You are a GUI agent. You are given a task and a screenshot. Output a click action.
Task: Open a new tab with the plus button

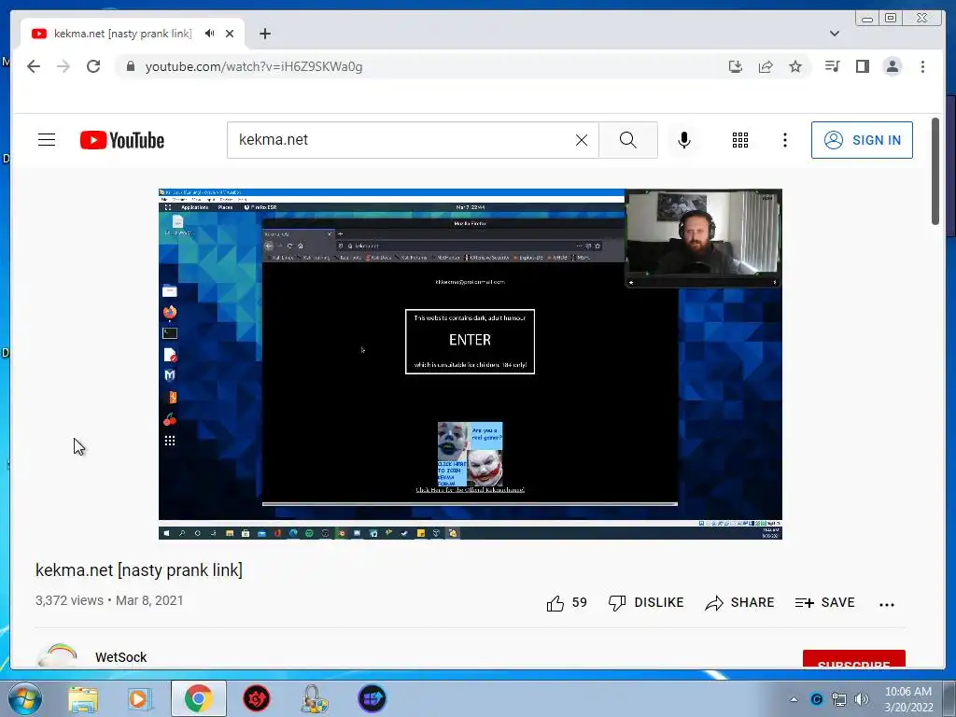264,34
